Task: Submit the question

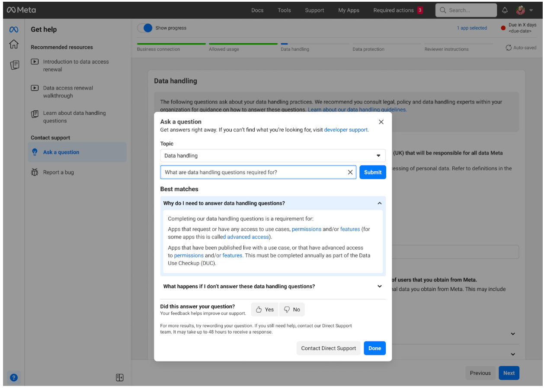Action: 373,172
